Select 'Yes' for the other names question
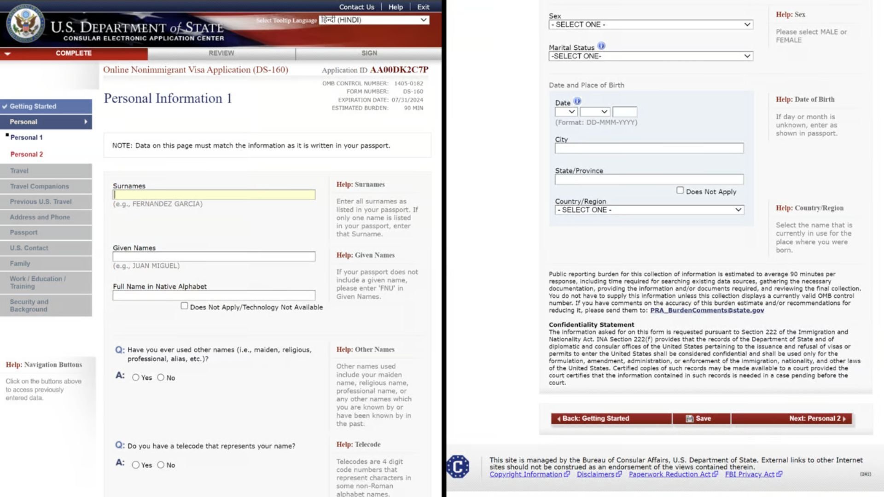This screenshot has height=497, width=884. 136,377
